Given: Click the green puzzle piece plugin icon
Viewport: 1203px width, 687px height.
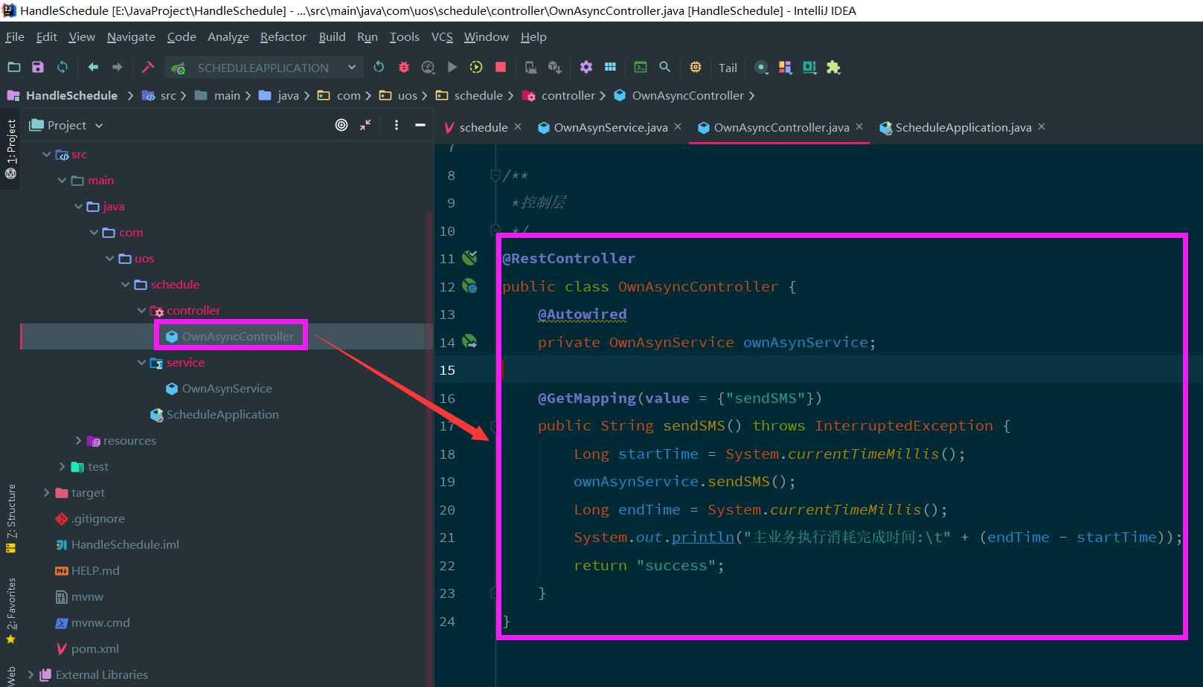Looking at the screenshot, I should click(833, 67).
